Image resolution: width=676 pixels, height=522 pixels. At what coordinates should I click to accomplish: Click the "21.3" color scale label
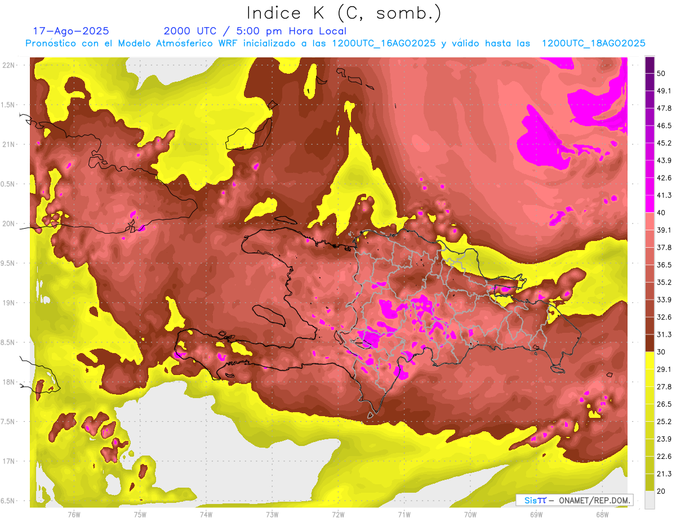pyautogui.click(x=664, y=474)
